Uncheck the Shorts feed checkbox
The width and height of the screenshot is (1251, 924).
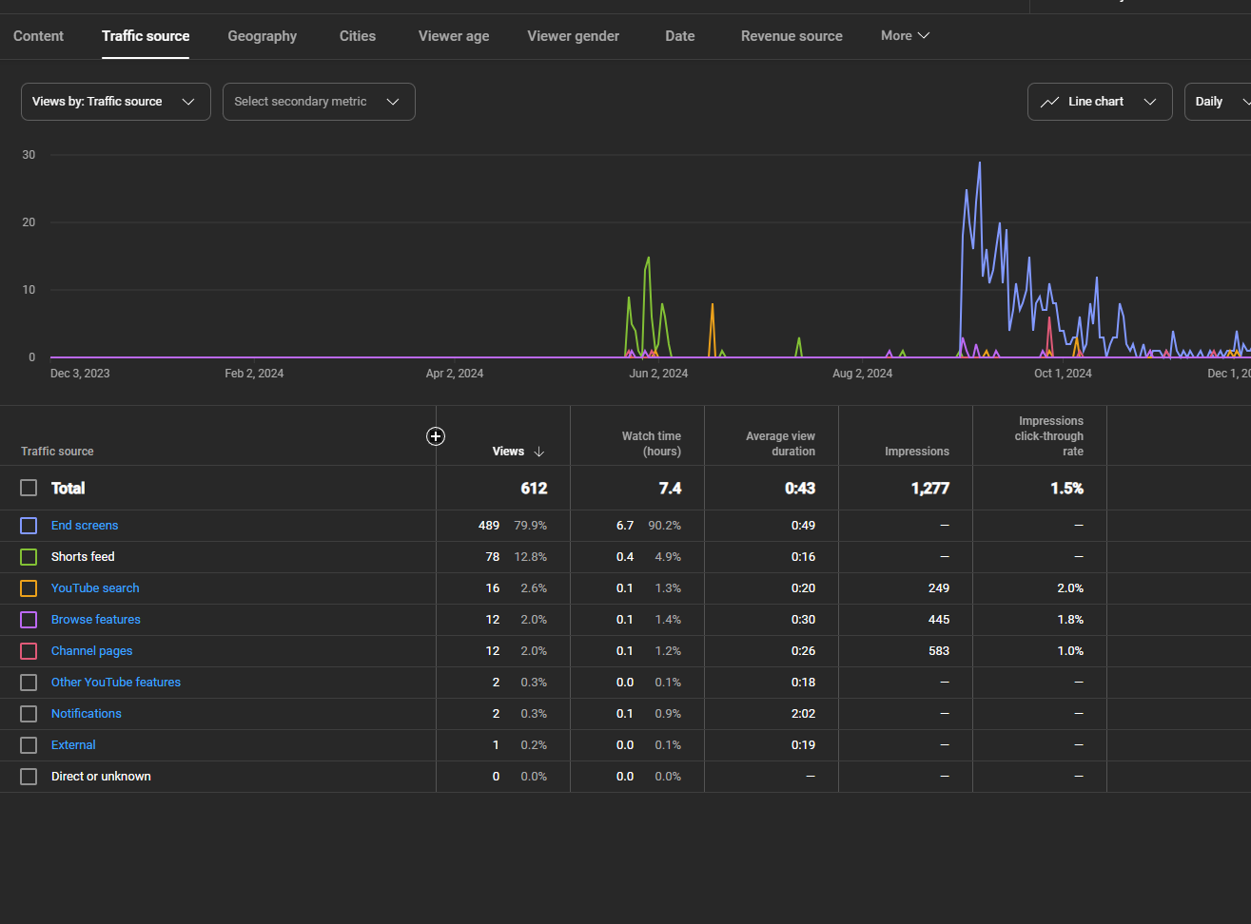29,557
